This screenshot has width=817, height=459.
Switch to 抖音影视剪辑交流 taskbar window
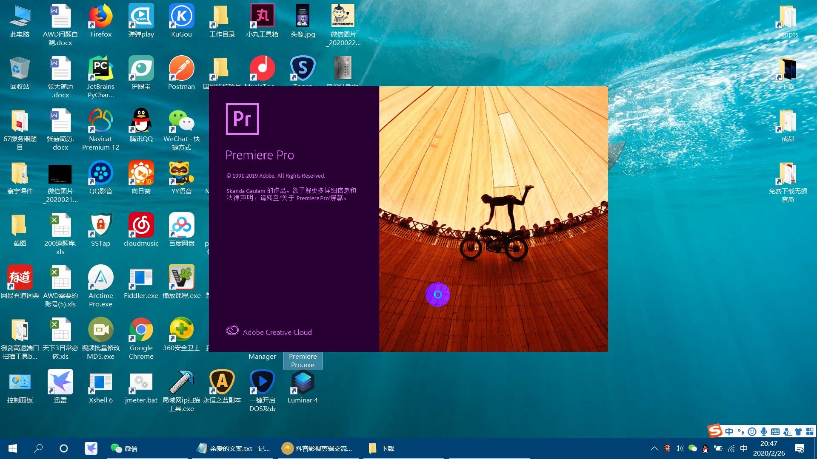(318, 448)
